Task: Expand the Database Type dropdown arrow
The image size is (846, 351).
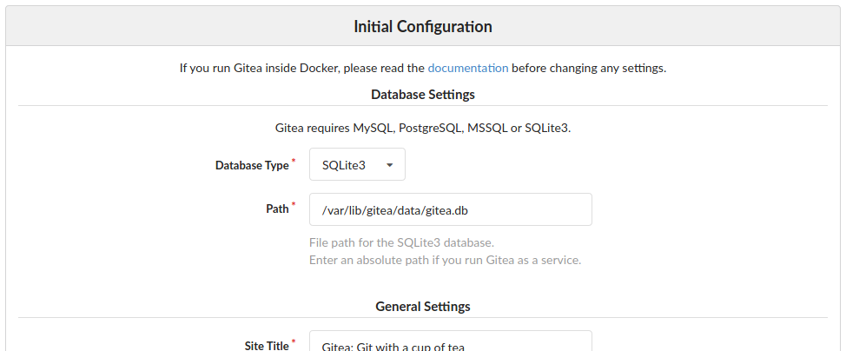Action: [389, 165]
